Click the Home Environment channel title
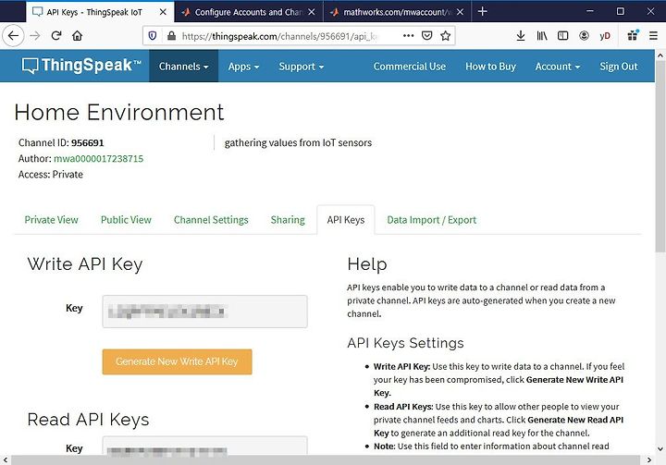666x465 pixels. click(119, 113)
